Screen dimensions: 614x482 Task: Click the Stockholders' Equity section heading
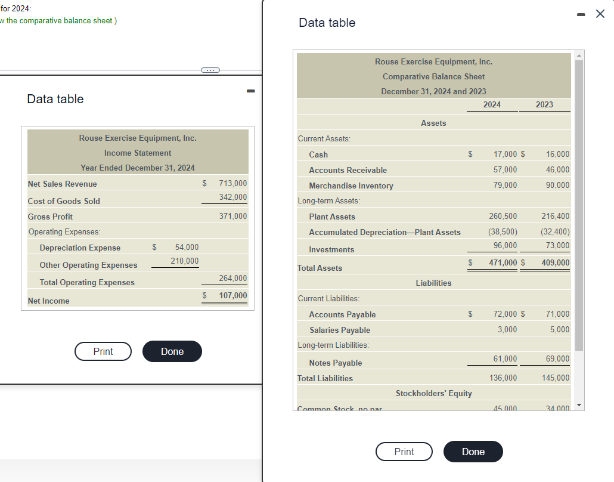coord(433,392)
